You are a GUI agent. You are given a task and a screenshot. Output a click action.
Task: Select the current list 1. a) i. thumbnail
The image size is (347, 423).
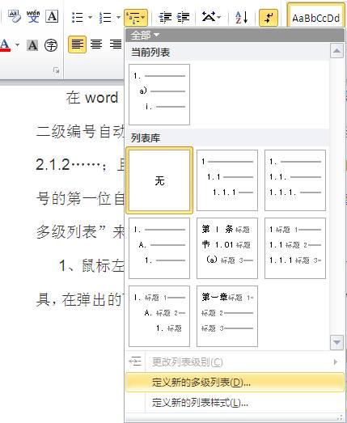(159, 95)
